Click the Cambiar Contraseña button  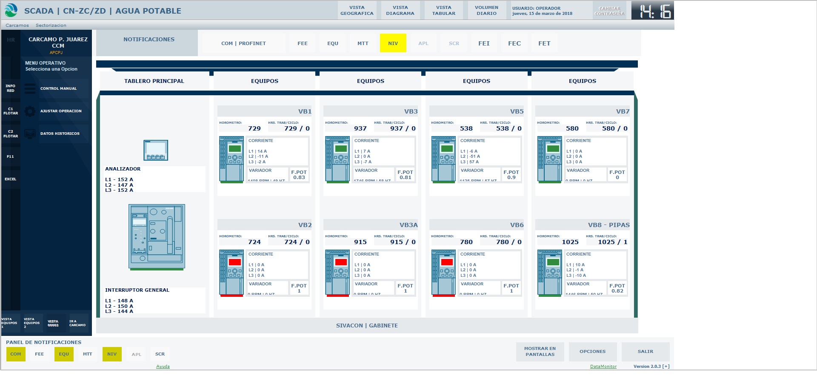pyautogui.click(x=609, y=11)
